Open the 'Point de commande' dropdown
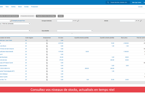Viewport: 145px width, 108px height. 15,24
